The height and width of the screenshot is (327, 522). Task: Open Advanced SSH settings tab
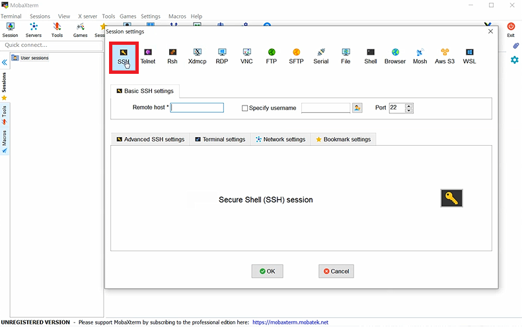pos(151,139)
